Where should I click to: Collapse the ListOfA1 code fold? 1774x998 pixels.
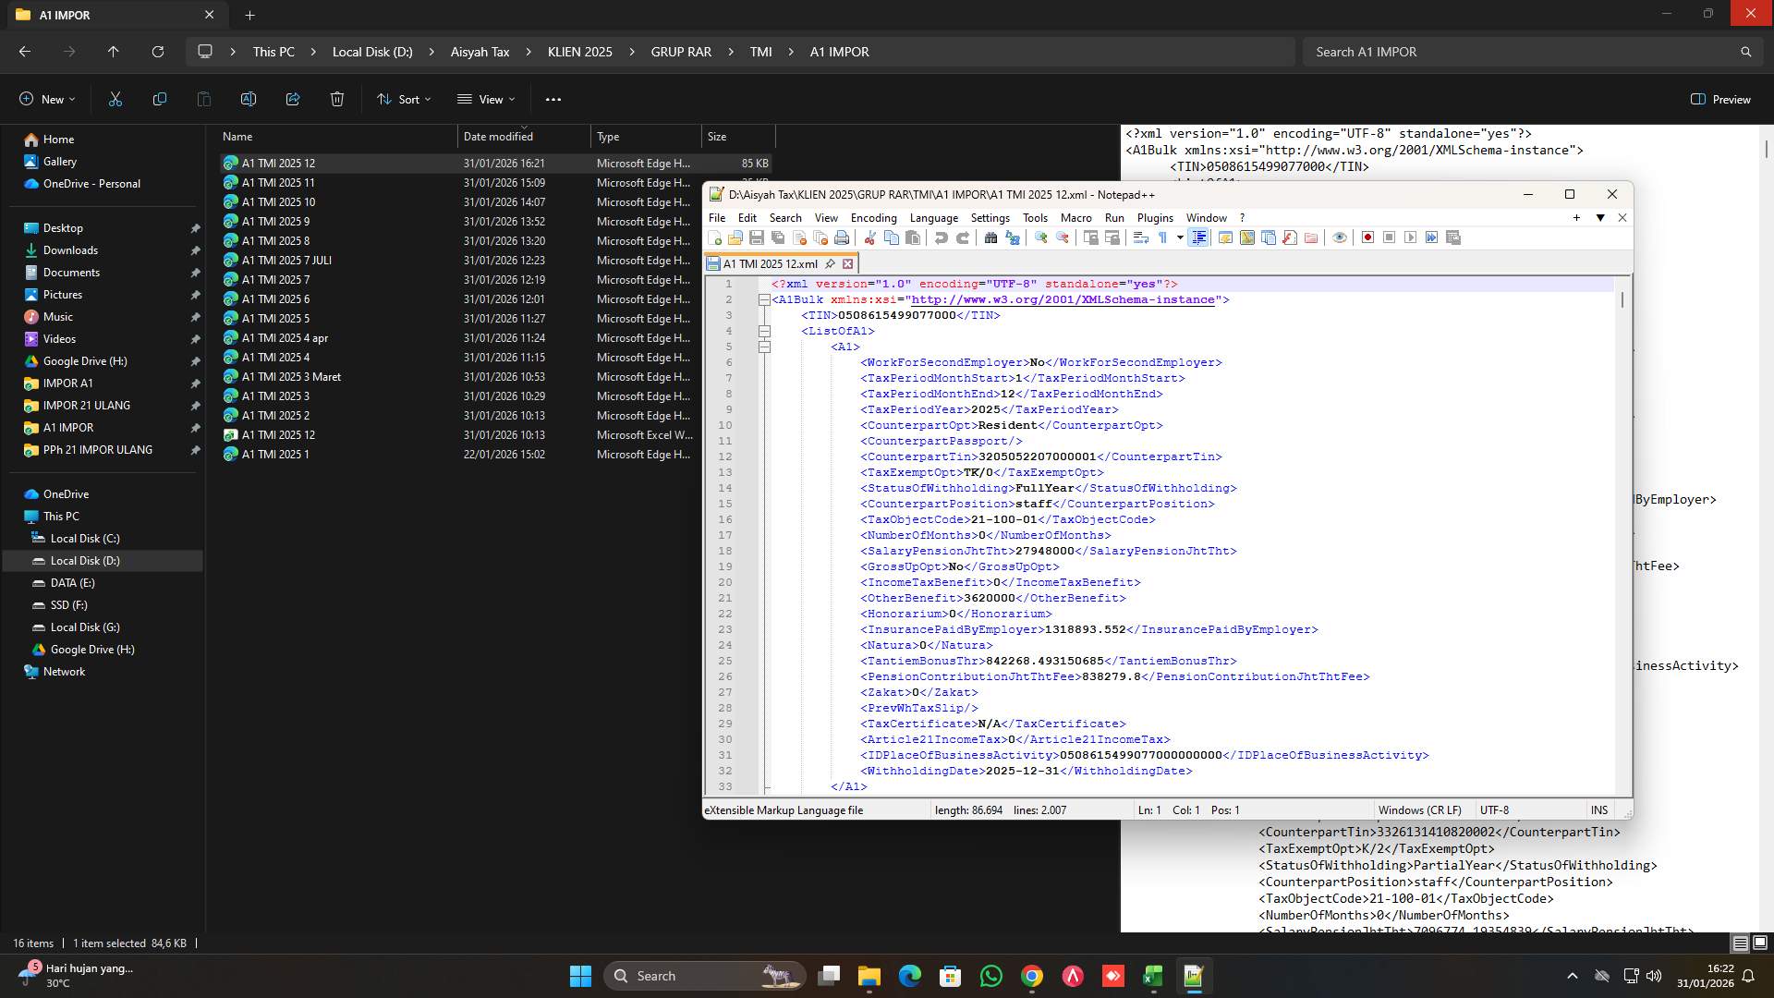764,331
